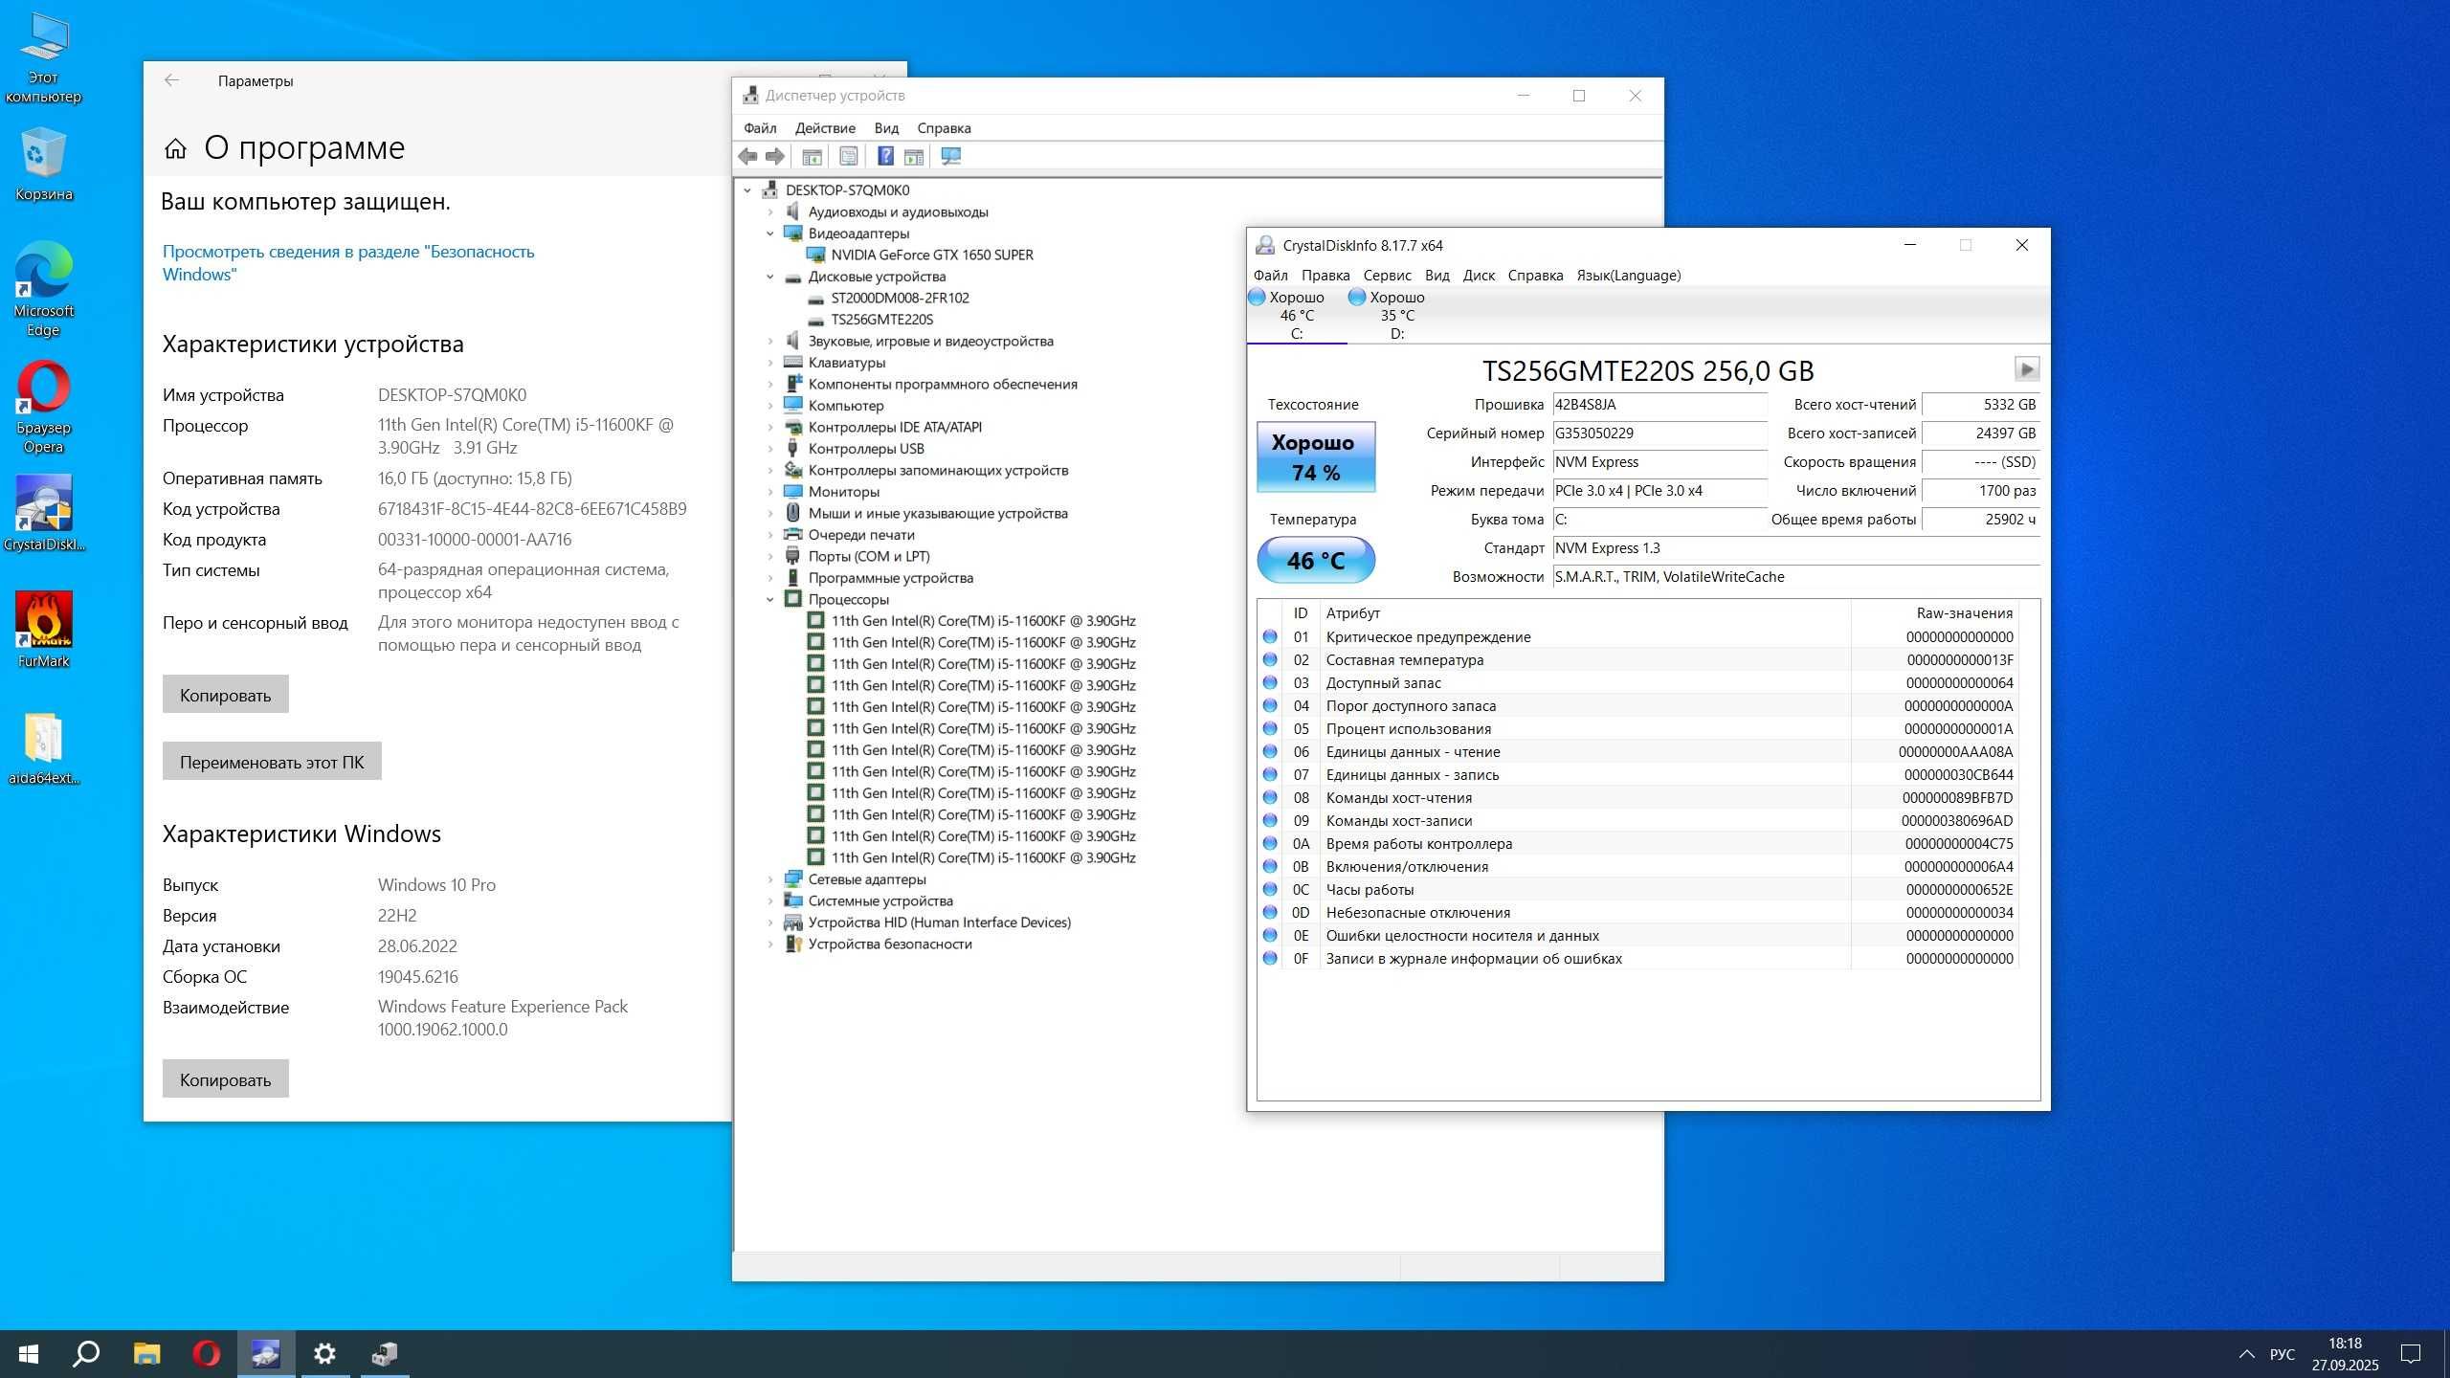The image size is (2450, 1378).
Task: Click the serial number field G353050229
Action: point(1659,433)
